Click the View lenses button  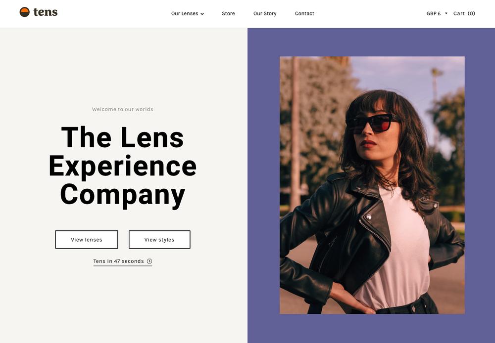pyautogui.click(x=87, y=240)
